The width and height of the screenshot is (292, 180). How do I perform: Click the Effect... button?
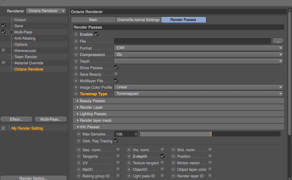[17, 119]
